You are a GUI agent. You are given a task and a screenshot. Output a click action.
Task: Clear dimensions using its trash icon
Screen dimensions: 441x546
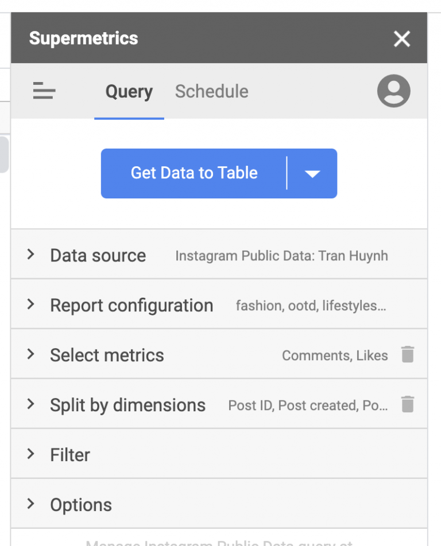[x=407, y=405]
